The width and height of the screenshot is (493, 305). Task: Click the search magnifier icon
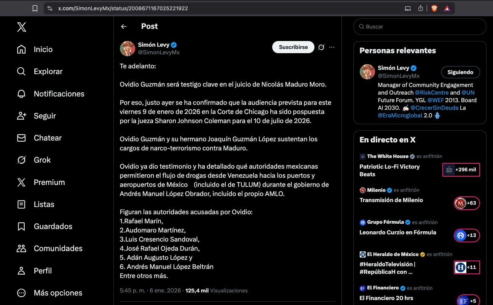pyautogui.click(x=361, y=27)
